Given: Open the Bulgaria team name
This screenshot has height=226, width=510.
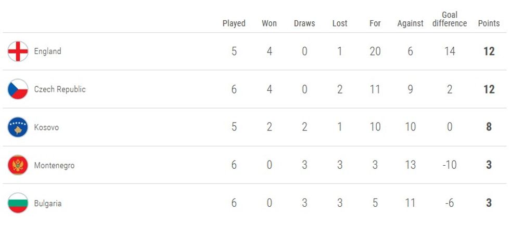Looking at the screenshot, I should [48, 204].
